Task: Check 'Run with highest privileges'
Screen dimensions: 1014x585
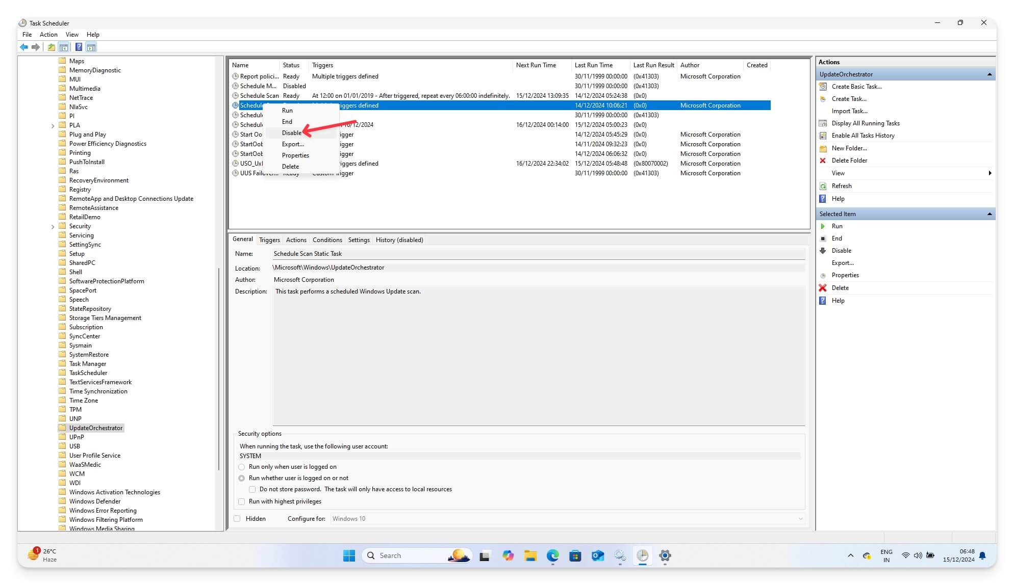Action: [x=242, y=501]
